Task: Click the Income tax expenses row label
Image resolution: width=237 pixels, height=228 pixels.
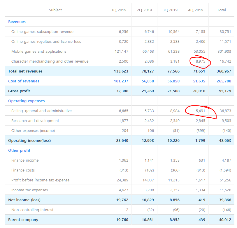Action: pos(29,190)
